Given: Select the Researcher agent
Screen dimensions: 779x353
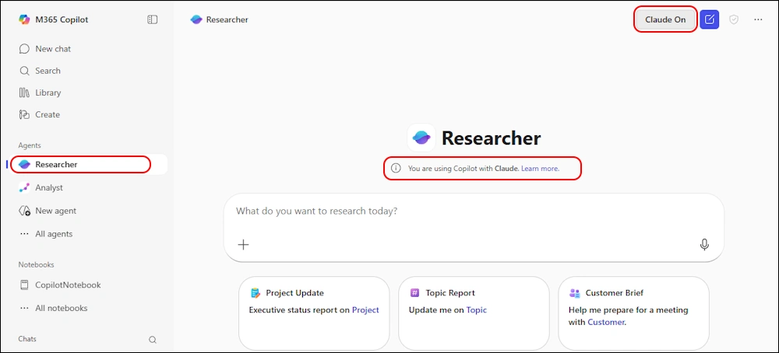Looking at the screenshot, I should coord(56,165).
